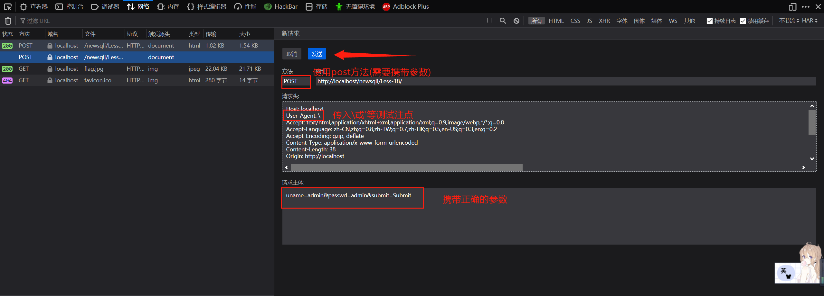Screen dimensions: 824x296
Task: Open the HackBar tab
Action: [x=281, y=7]
